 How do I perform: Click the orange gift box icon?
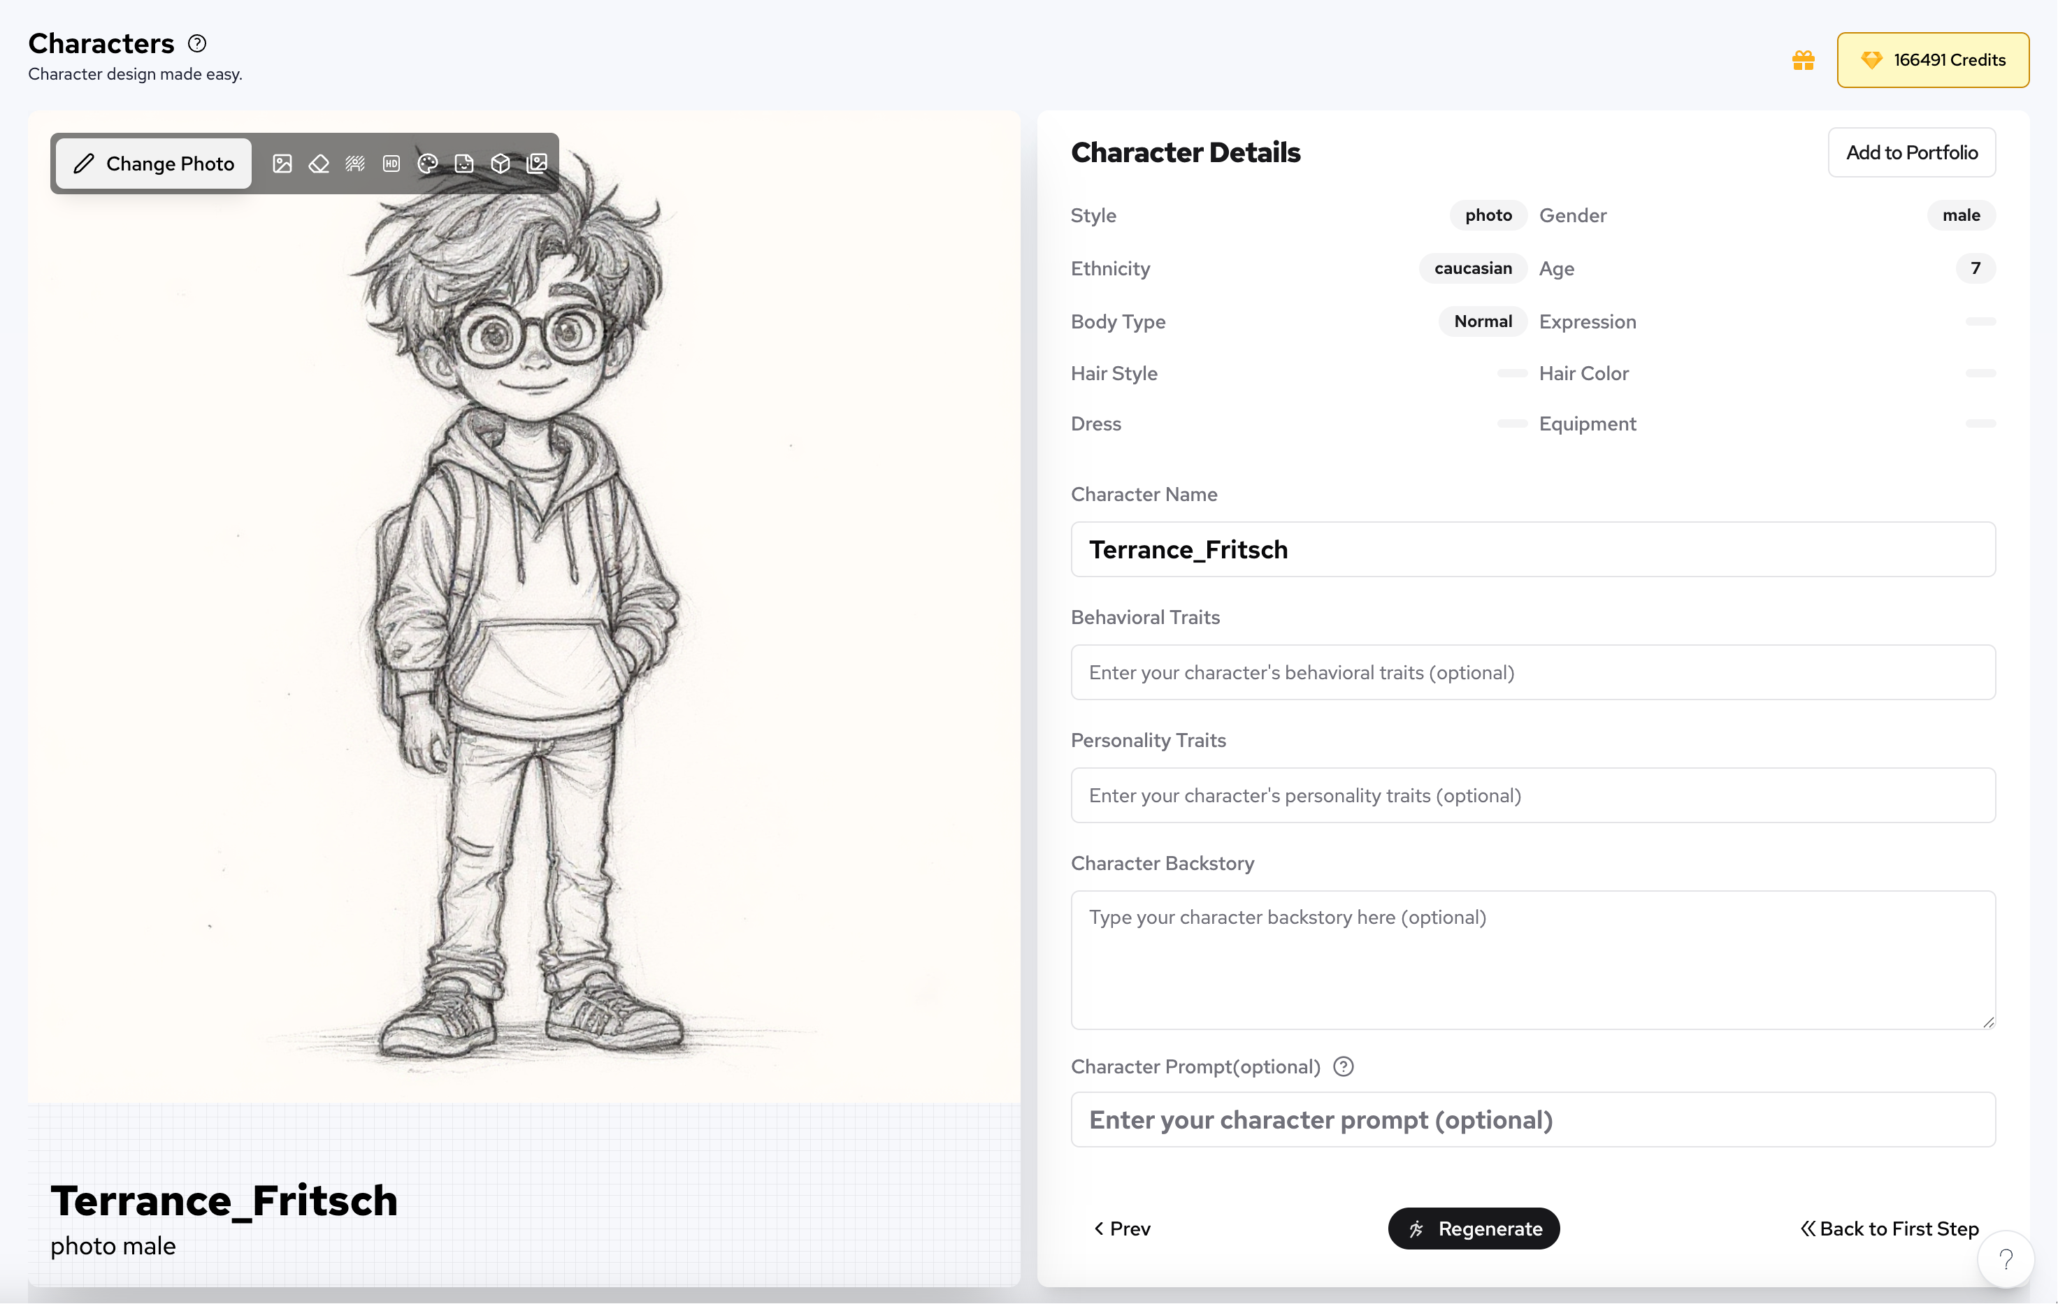[x=1804, y=60]
